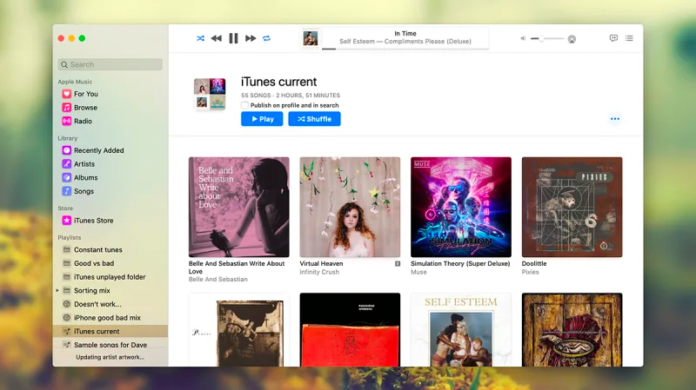Click the iTunes Store star icon
696x390 pixels.
67,221
